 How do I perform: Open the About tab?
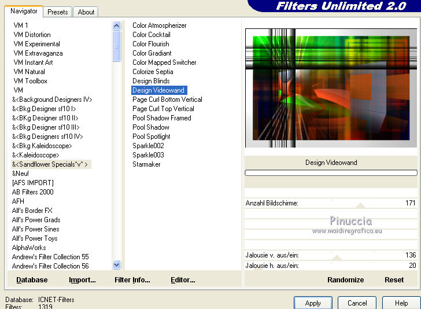click(86, 12)
